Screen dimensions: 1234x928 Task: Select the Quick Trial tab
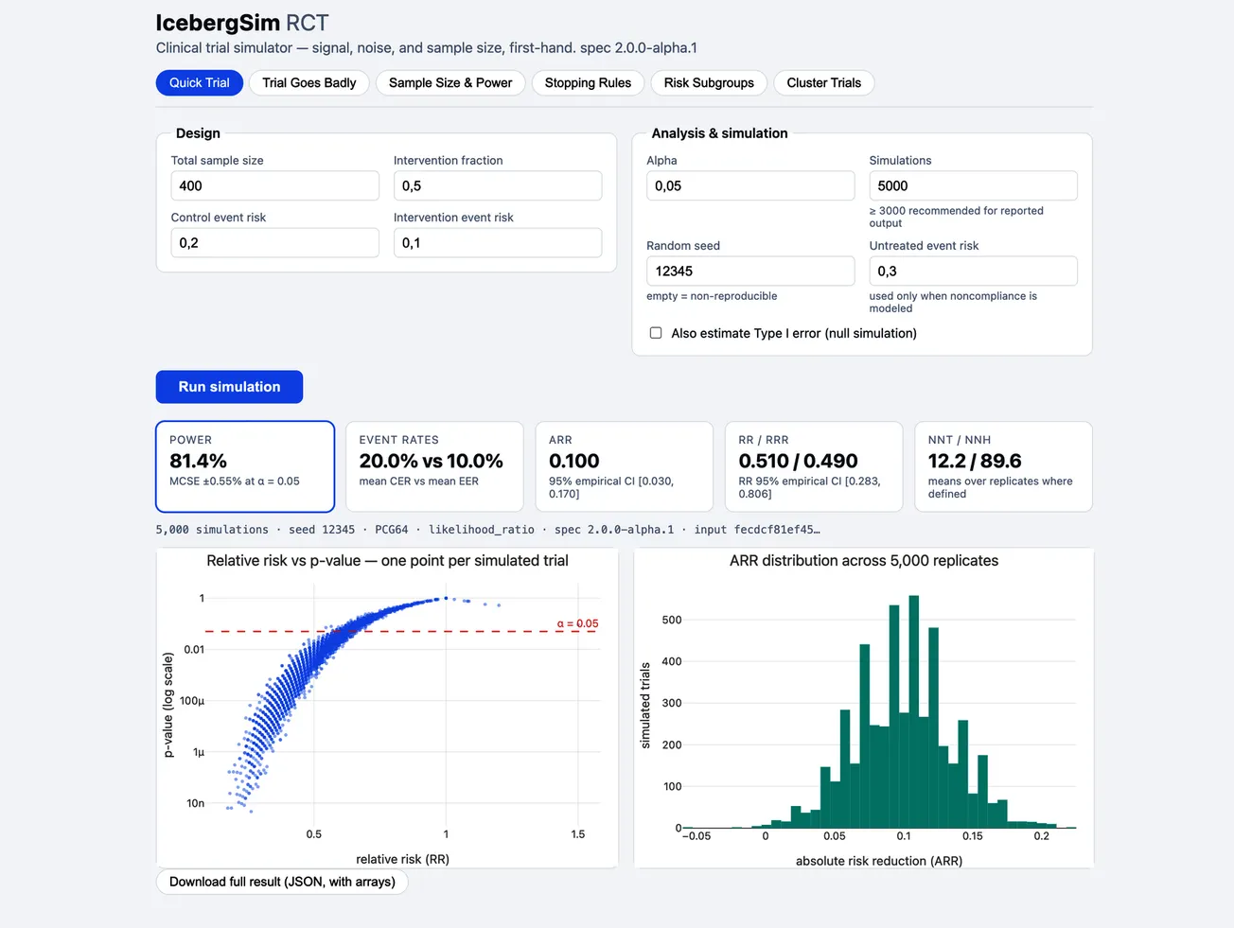tap(200, 83)
